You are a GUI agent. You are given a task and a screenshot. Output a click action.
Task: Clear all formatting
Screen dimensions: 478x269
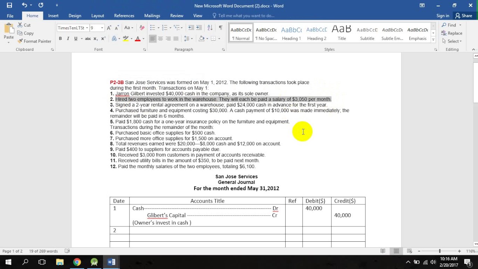click(142, 28)
